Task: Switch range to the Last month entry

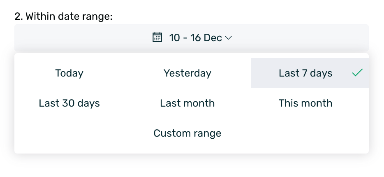Action: pyautogui.click(x=187, y=103)
